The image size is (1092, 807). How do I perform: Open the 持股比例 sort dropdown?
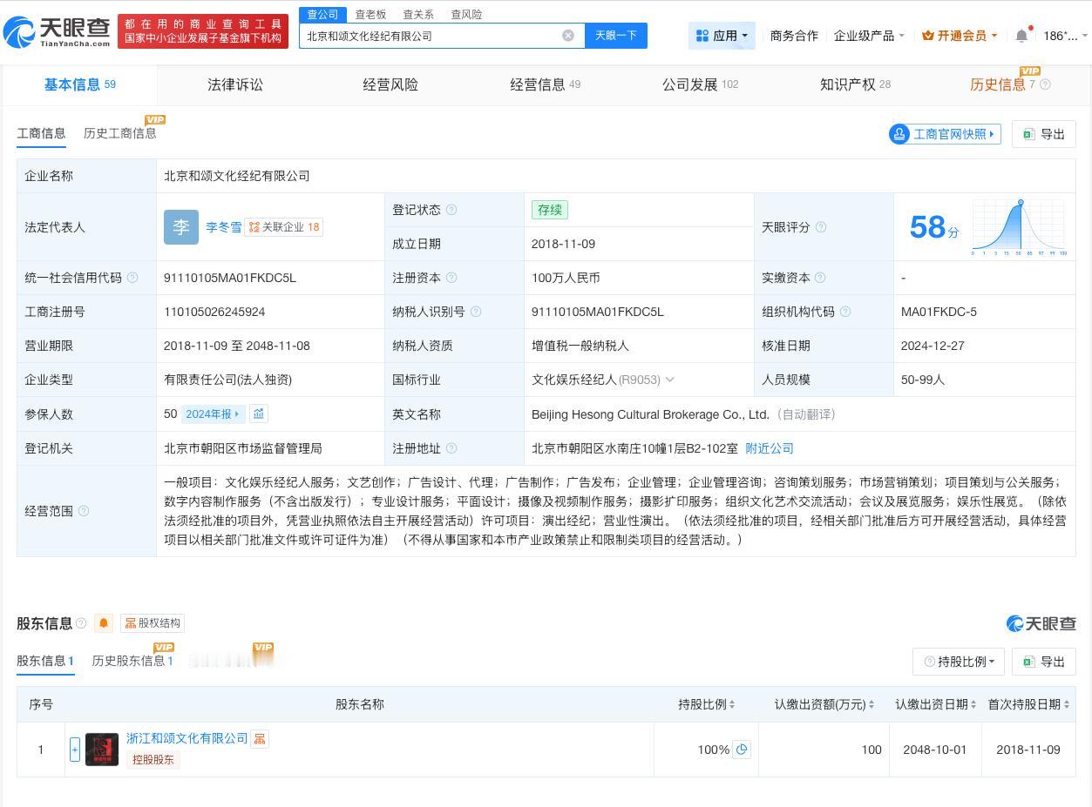tap(958, 662)
